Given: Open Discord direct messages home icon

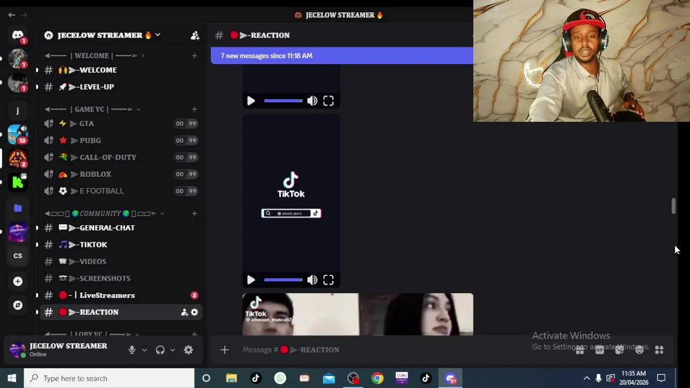Looking at the screenshot, I should tap(18, 35).
